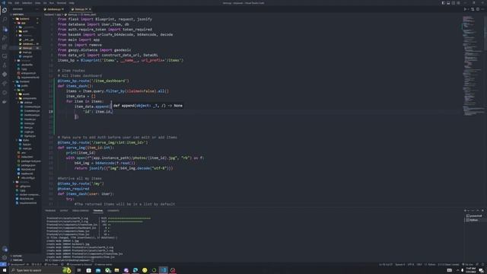This screenshot has height=274, width=487.
Task: Click VS Code icon in taskbar
Action: tap(164, 270)
